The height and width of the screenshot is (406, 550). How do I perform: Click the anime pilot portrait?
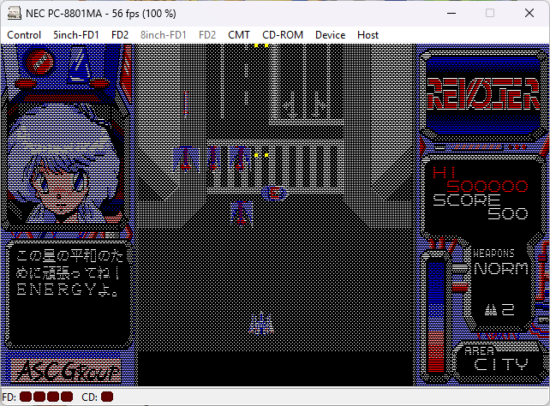click(63, 164)
